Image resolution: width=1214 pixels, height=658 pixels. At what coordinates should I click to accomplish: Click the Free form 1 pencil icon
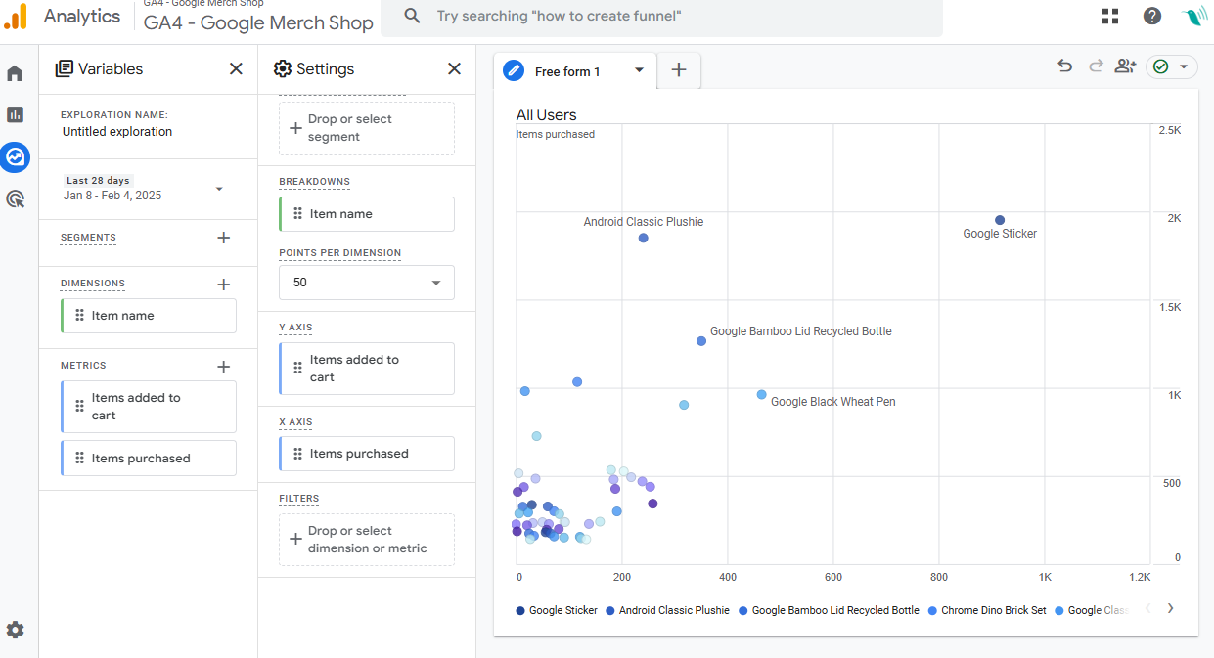coord(514,70)
